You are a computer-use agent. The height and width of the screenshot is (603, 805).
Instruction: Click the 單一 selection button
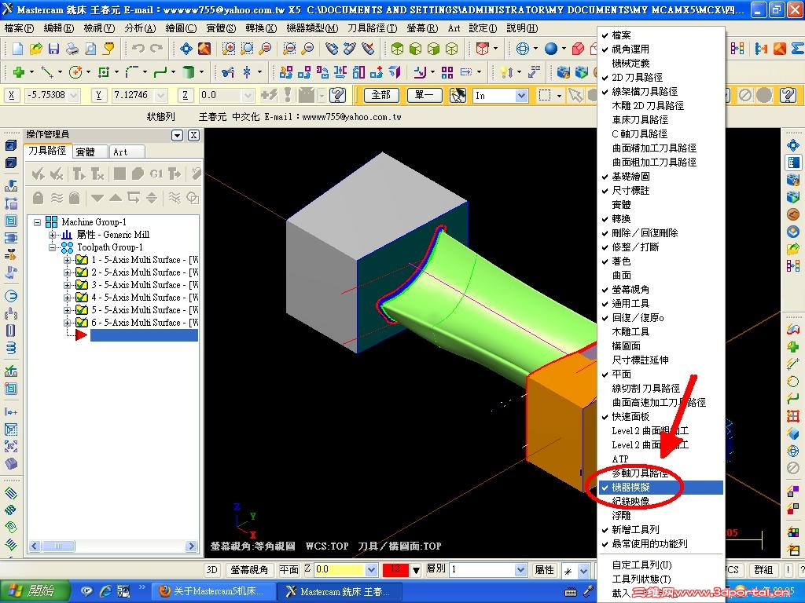[424, 95]
